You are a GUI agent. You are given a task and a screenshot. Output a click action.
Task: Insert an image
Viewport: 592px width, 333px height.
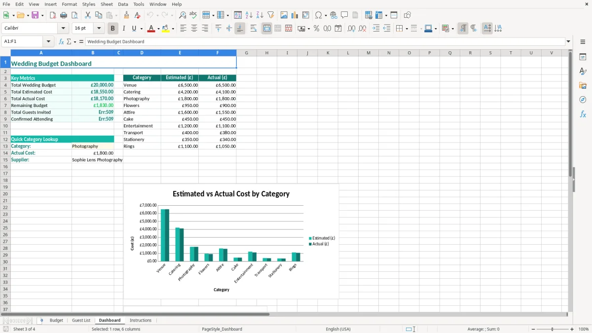[x=284, y=15]
